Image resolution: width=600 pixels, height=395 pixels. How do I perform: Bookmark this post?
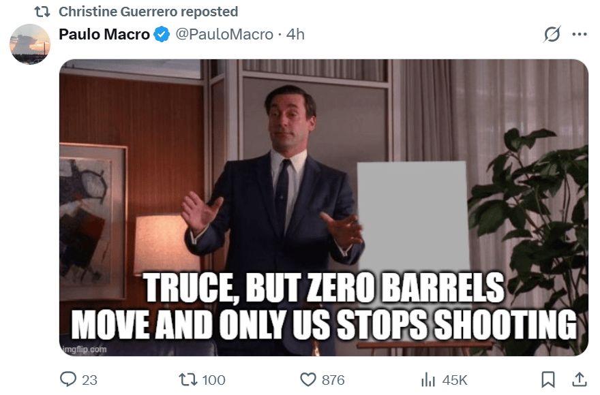[x=548, y=379]
